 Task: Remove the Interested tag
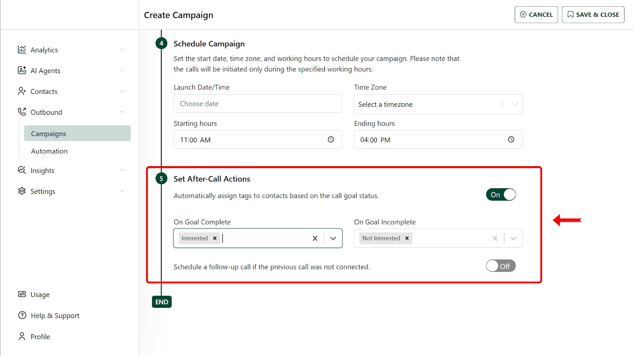pyautogui.click(x=215, y=238)
